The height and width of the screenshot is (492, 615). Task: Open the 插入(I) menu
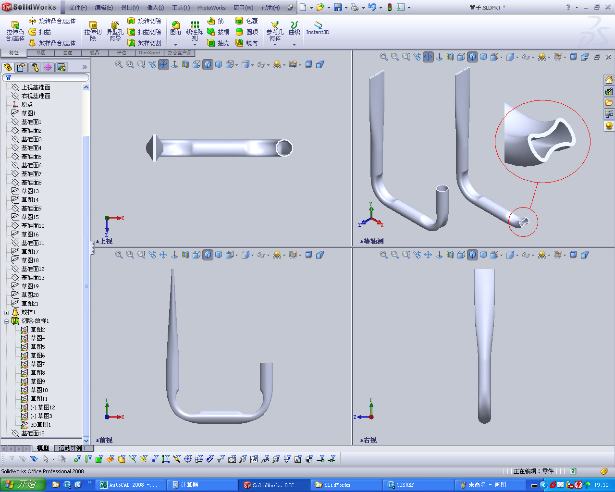[155, 8]
